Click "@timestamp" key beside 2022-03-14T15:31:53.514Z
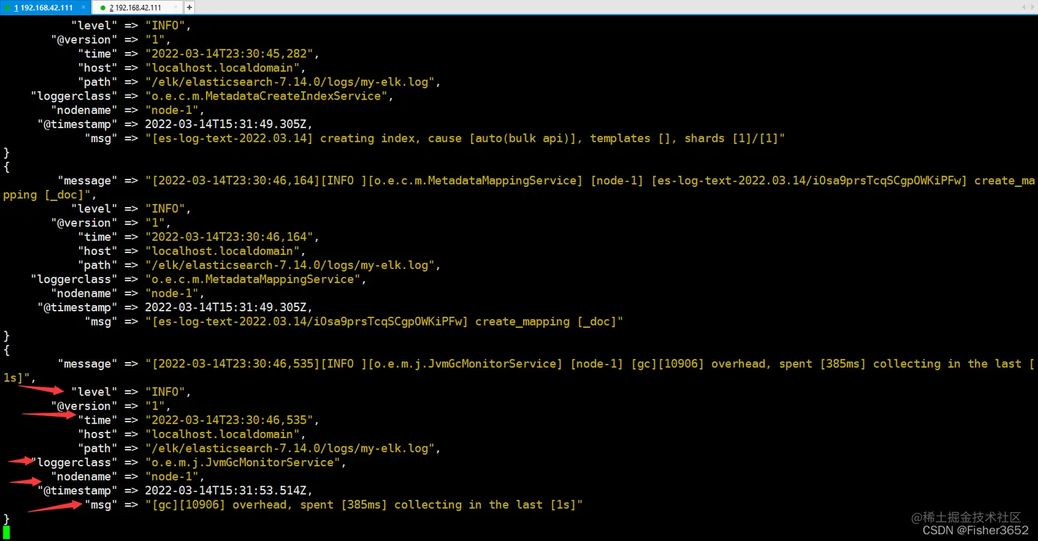This screenshot has height=541, width=1038. click(78, 491)
